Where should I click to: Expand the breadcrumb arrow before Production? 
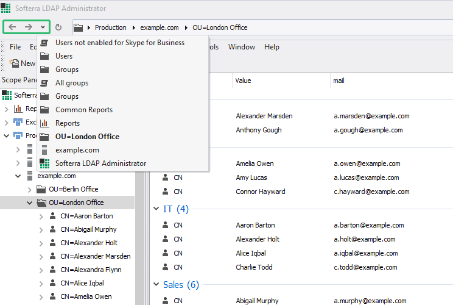click(x=89, y=28)
